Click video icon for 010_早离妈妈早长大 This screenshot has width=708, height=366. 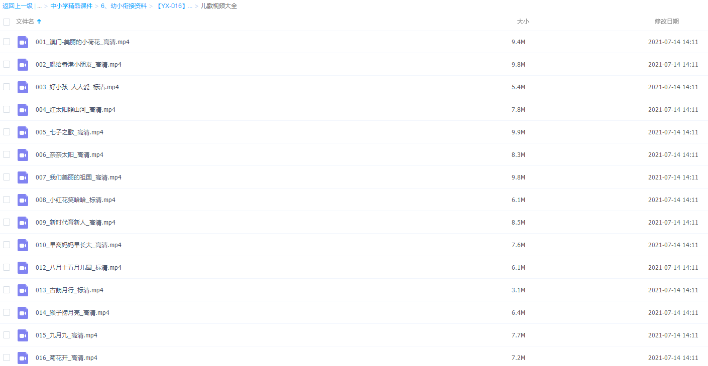(x=23, y=245)
